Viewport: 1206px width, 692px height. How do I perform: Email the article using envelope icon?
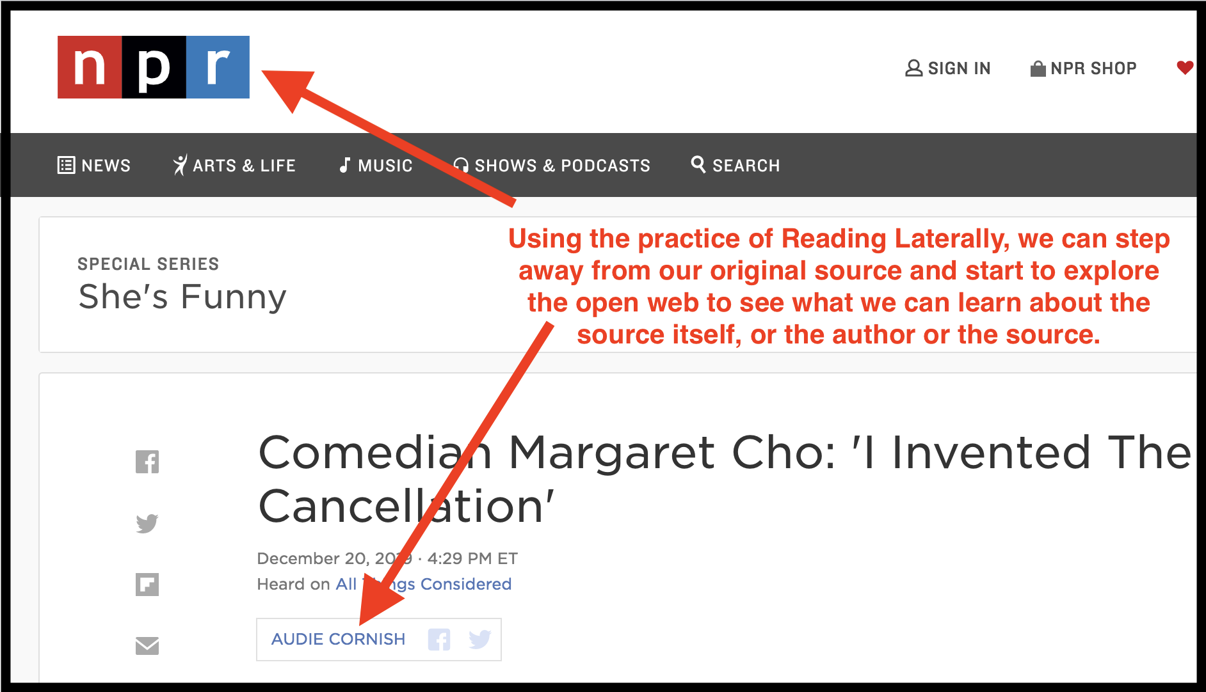tap(147, 646)
